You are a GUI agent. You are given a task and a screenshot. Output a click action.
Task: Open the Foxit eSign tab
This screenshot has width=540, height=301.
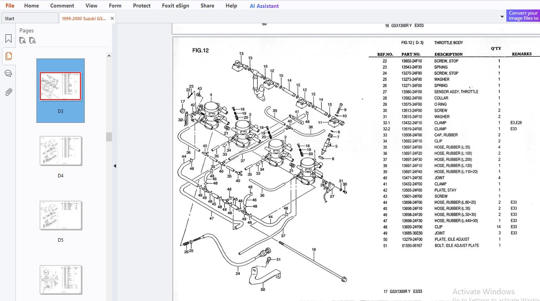[x=175, y=6]
